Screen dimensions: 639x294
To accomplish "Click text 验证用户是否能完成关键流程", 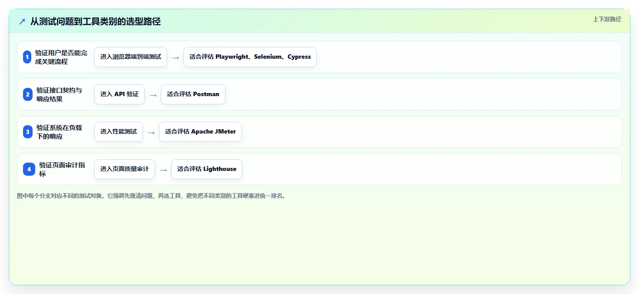I will pos(61,57).
